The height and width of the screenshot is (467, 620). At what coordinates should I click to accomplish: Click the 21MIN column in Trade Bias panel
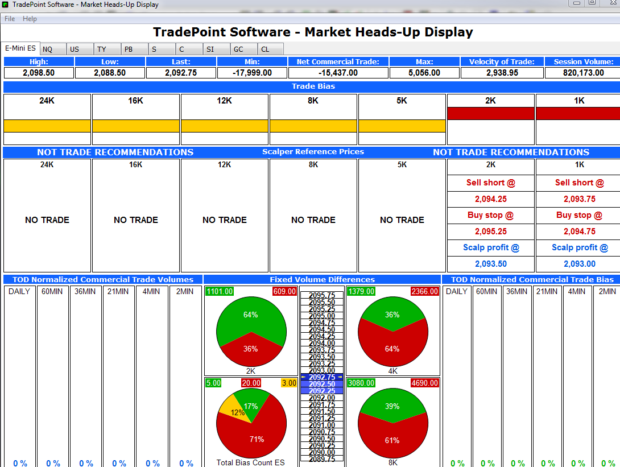pyautogui.click(x=547, y=375)
